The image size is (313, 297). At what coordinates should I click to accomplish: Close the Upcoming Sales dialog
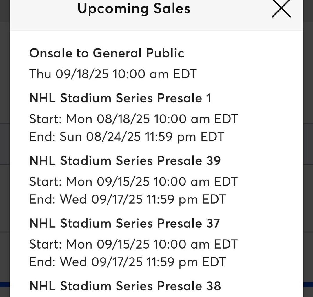[x=281, y=9]
